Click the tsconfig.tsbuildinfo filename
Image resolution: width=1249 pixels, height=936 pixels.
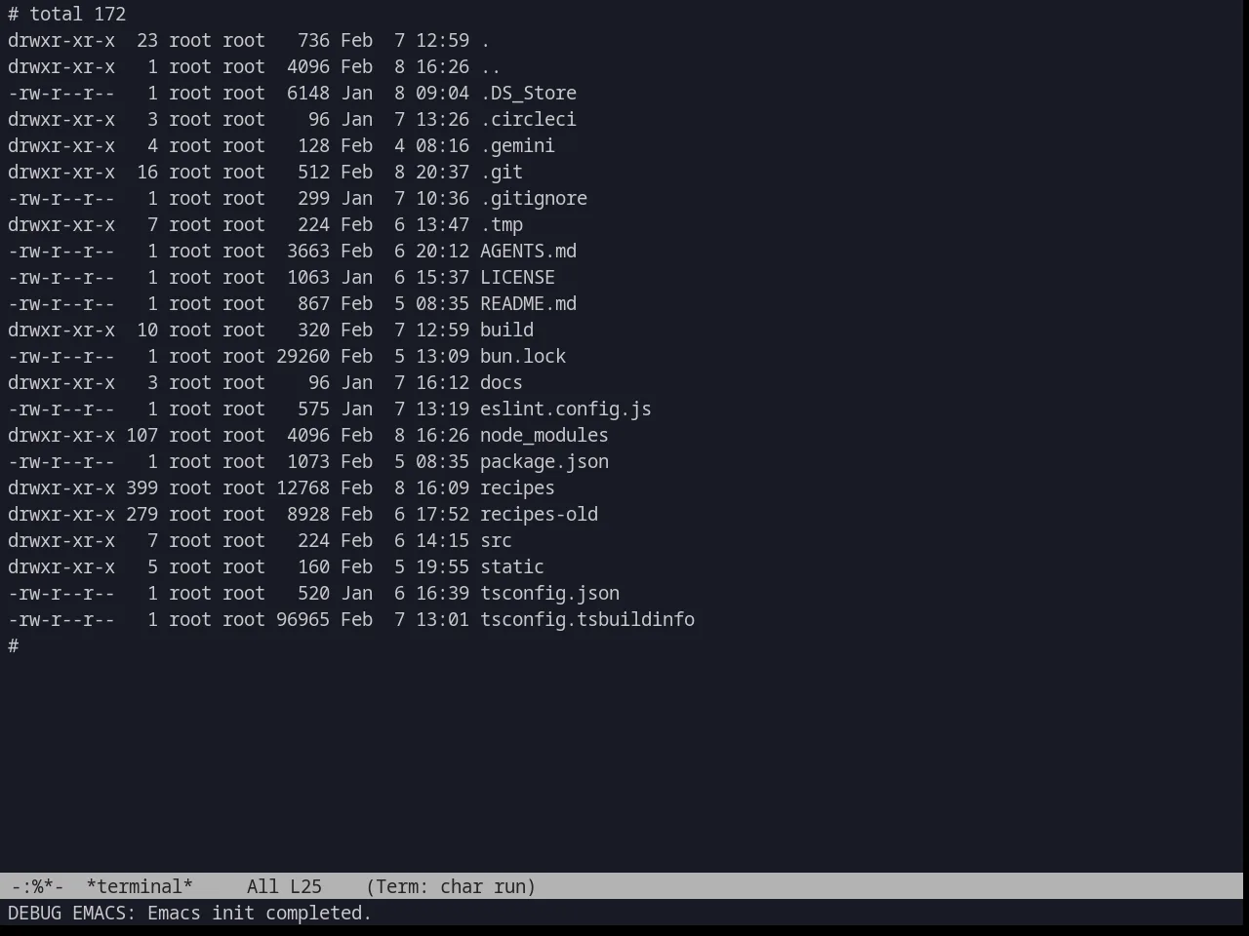(x=587, y=619)
